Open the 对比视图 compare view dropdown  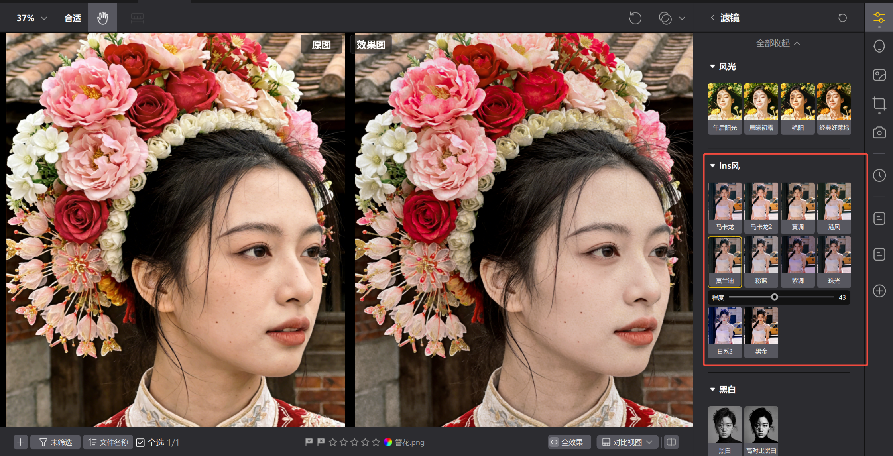coord(627,442)
